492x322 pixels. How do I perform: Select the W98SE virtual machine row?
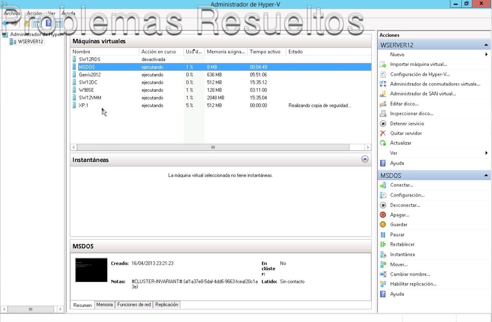pyautogui.click(x=221, y=90)
